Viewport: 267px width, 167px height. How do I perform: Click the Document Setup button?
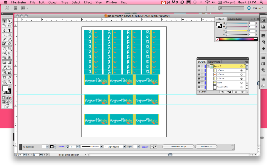pyautogui.click(x=178, y=146)
